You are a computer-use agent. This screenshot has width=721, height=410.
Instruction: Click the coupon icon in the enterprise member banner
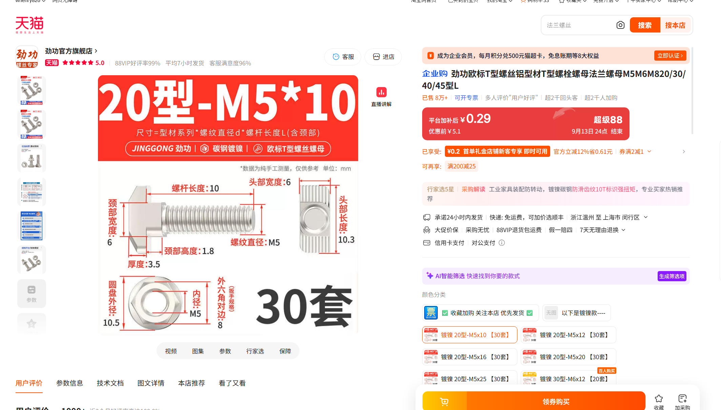(431, 56)
